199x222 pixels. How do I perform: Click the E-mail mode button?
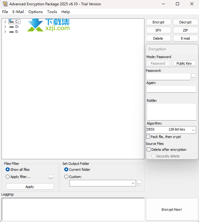coord(185,38)
